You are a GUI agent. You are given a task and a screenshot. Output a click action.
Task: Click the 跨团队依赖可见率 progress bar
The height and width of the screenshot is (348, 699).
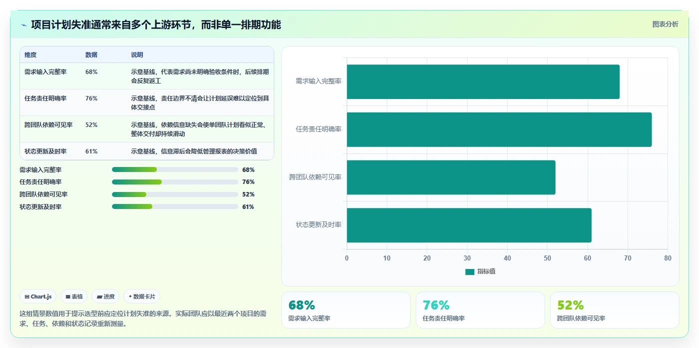click(175, 194)
